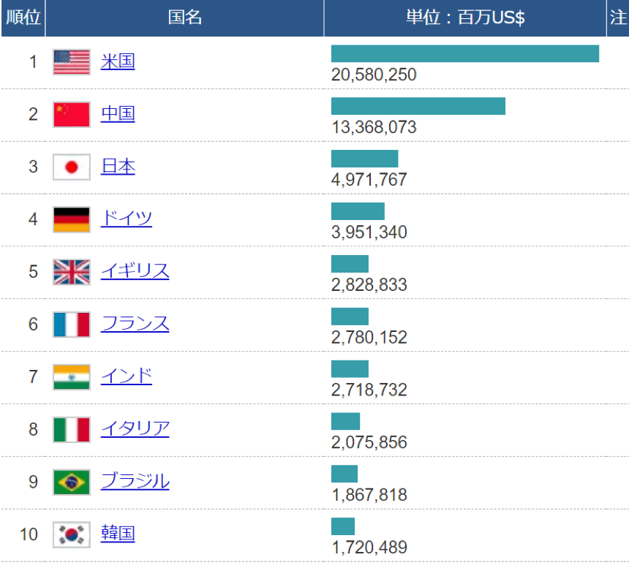This screenshot has width=629, height=568.
Task: Click the Japan flag icon
Action: pos(72,167)
